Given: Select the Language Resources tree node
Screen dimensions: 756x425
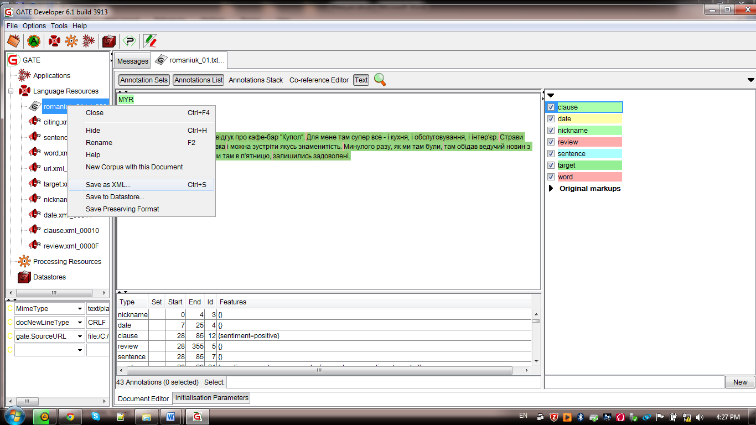Looking at the screenshot, I should [65, 91].
